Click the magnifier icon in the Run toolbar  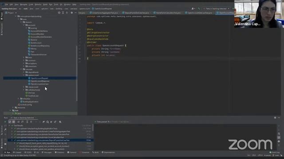coord(60,122)
